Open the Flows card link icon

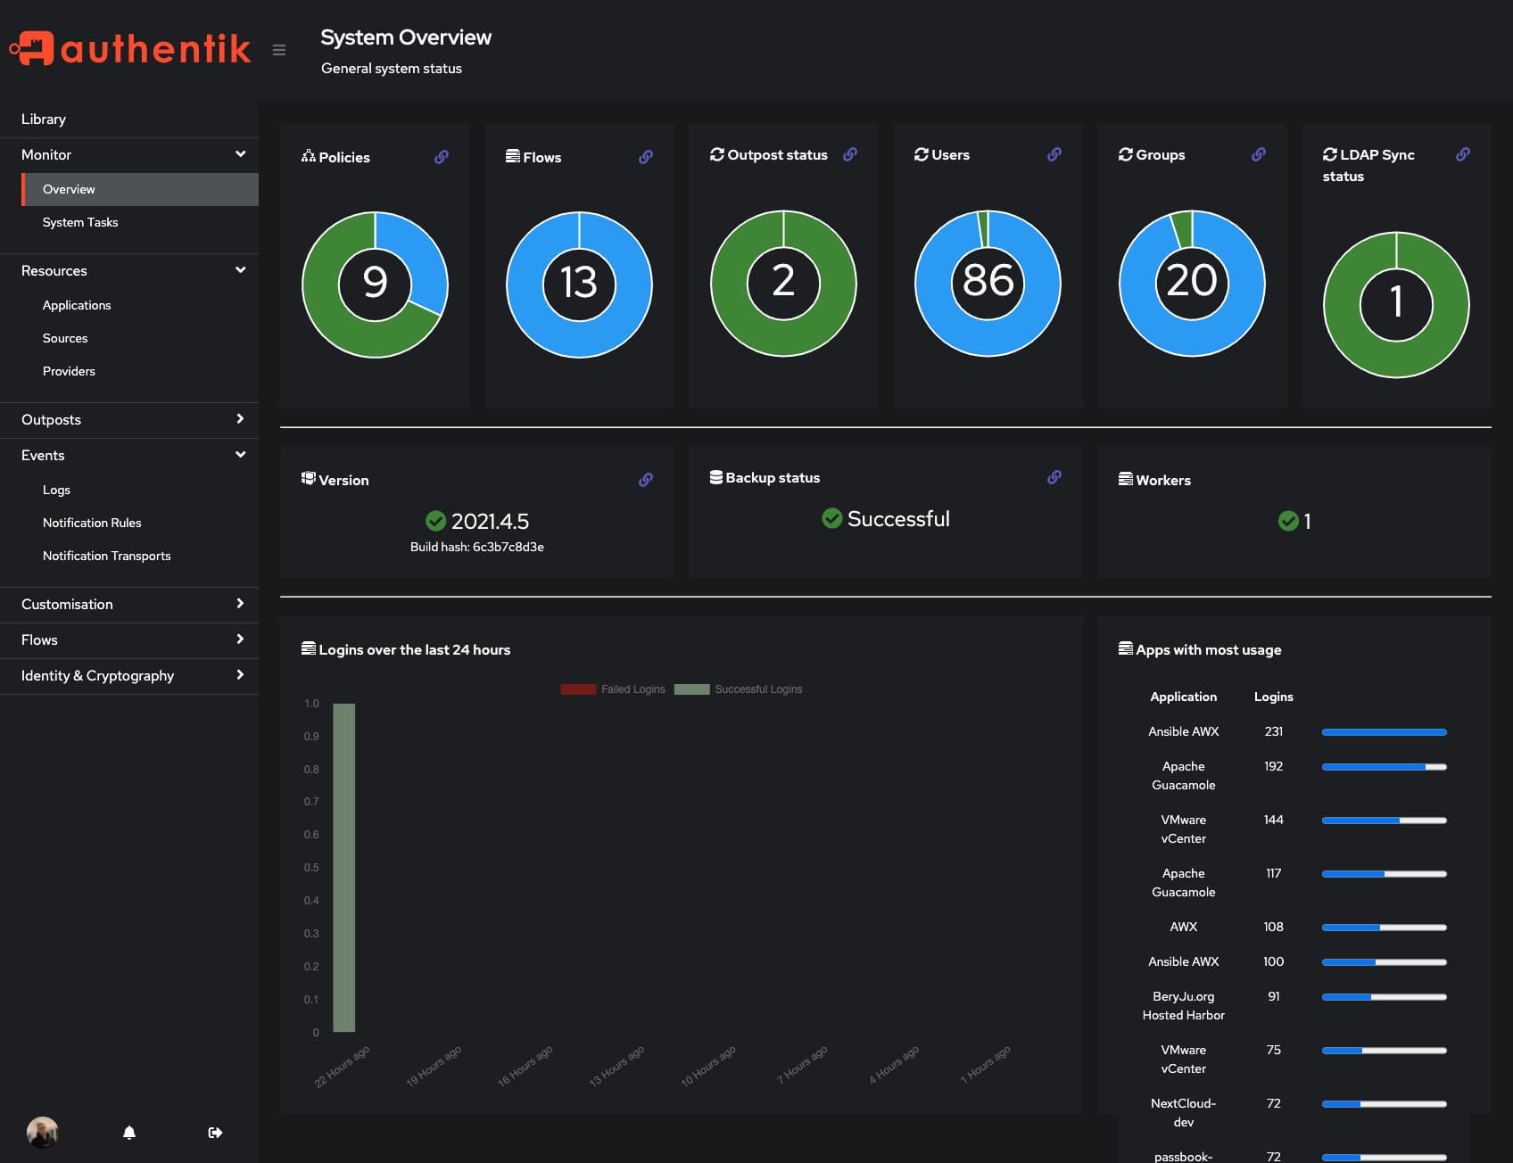pos(646,157)
